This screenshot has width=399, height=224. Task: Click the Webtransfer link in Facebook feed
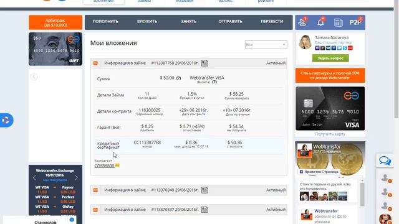[x=325, y=211]
